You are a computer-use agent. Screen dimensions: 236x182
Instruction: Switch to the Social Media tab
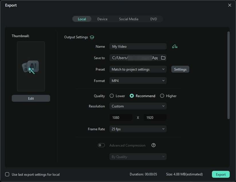coord(129,19)
